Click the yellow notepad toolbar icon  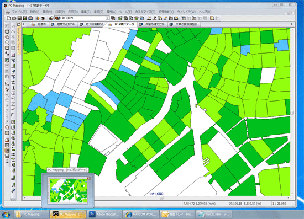212,18
